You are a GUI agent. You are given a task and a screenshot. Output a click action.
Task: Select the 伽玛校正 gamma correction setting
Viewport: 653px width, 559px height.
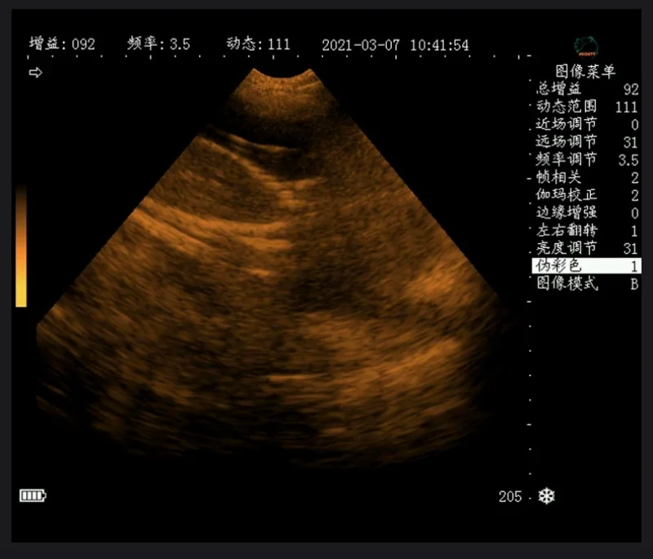tap(571, 196)
